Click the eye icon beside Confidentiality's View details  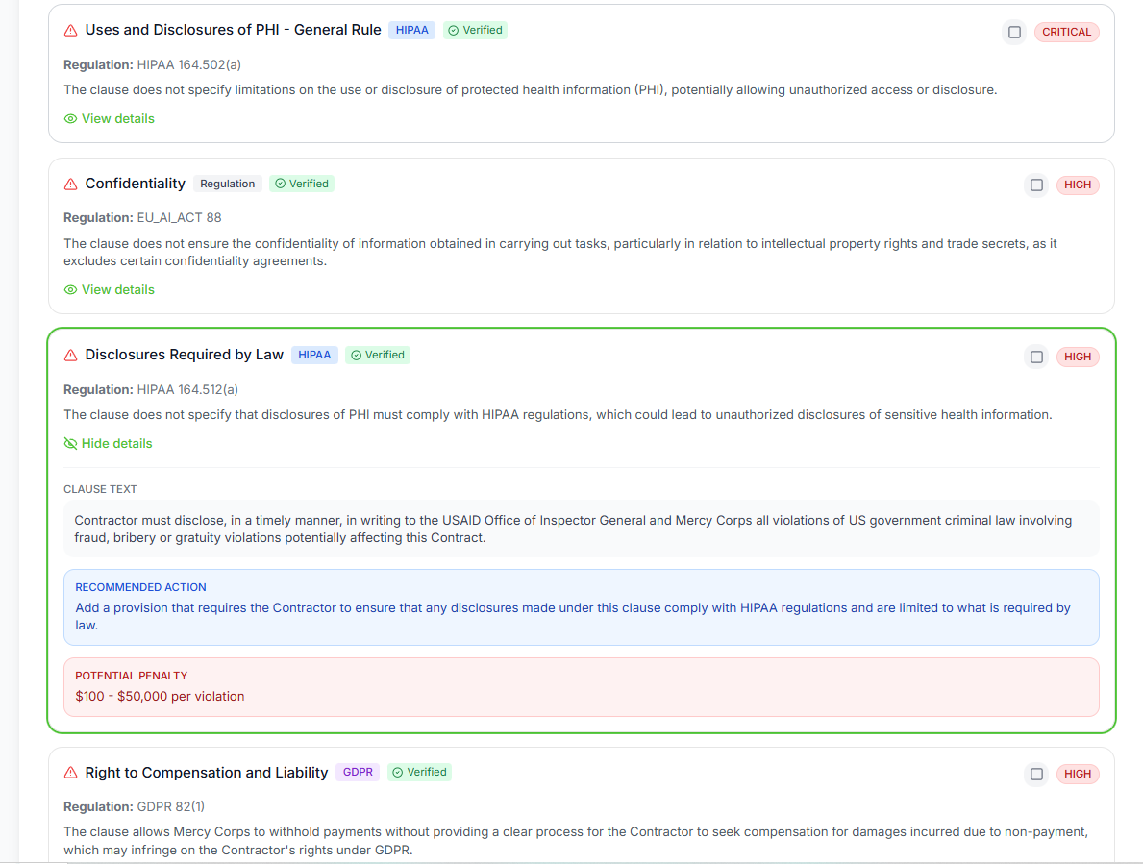[x=70, y=289]
